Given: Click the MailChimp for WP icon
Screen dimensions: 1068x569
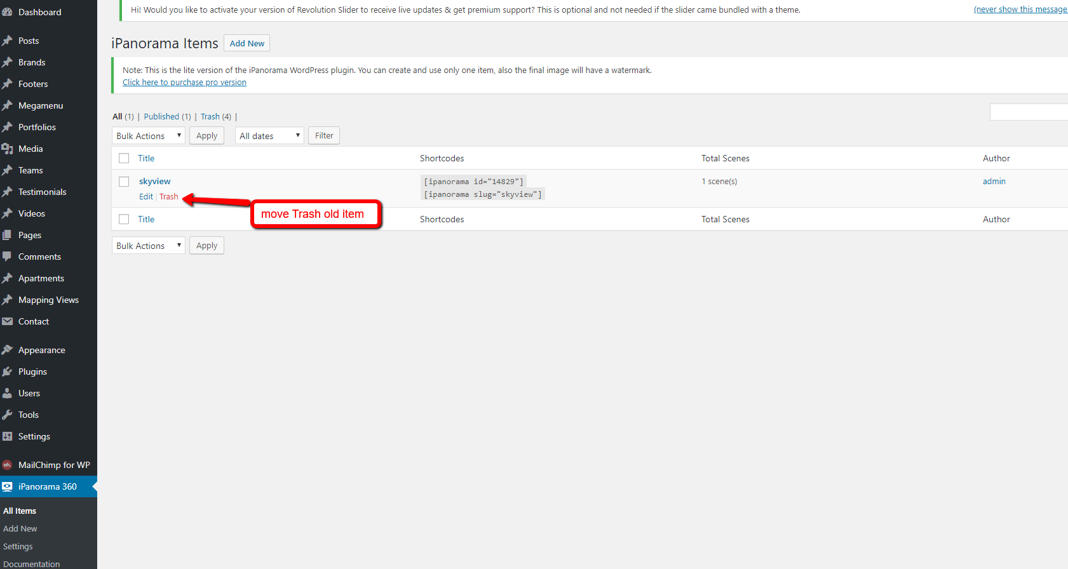Looking at the screenshot, I should click(x=7, y=465).
